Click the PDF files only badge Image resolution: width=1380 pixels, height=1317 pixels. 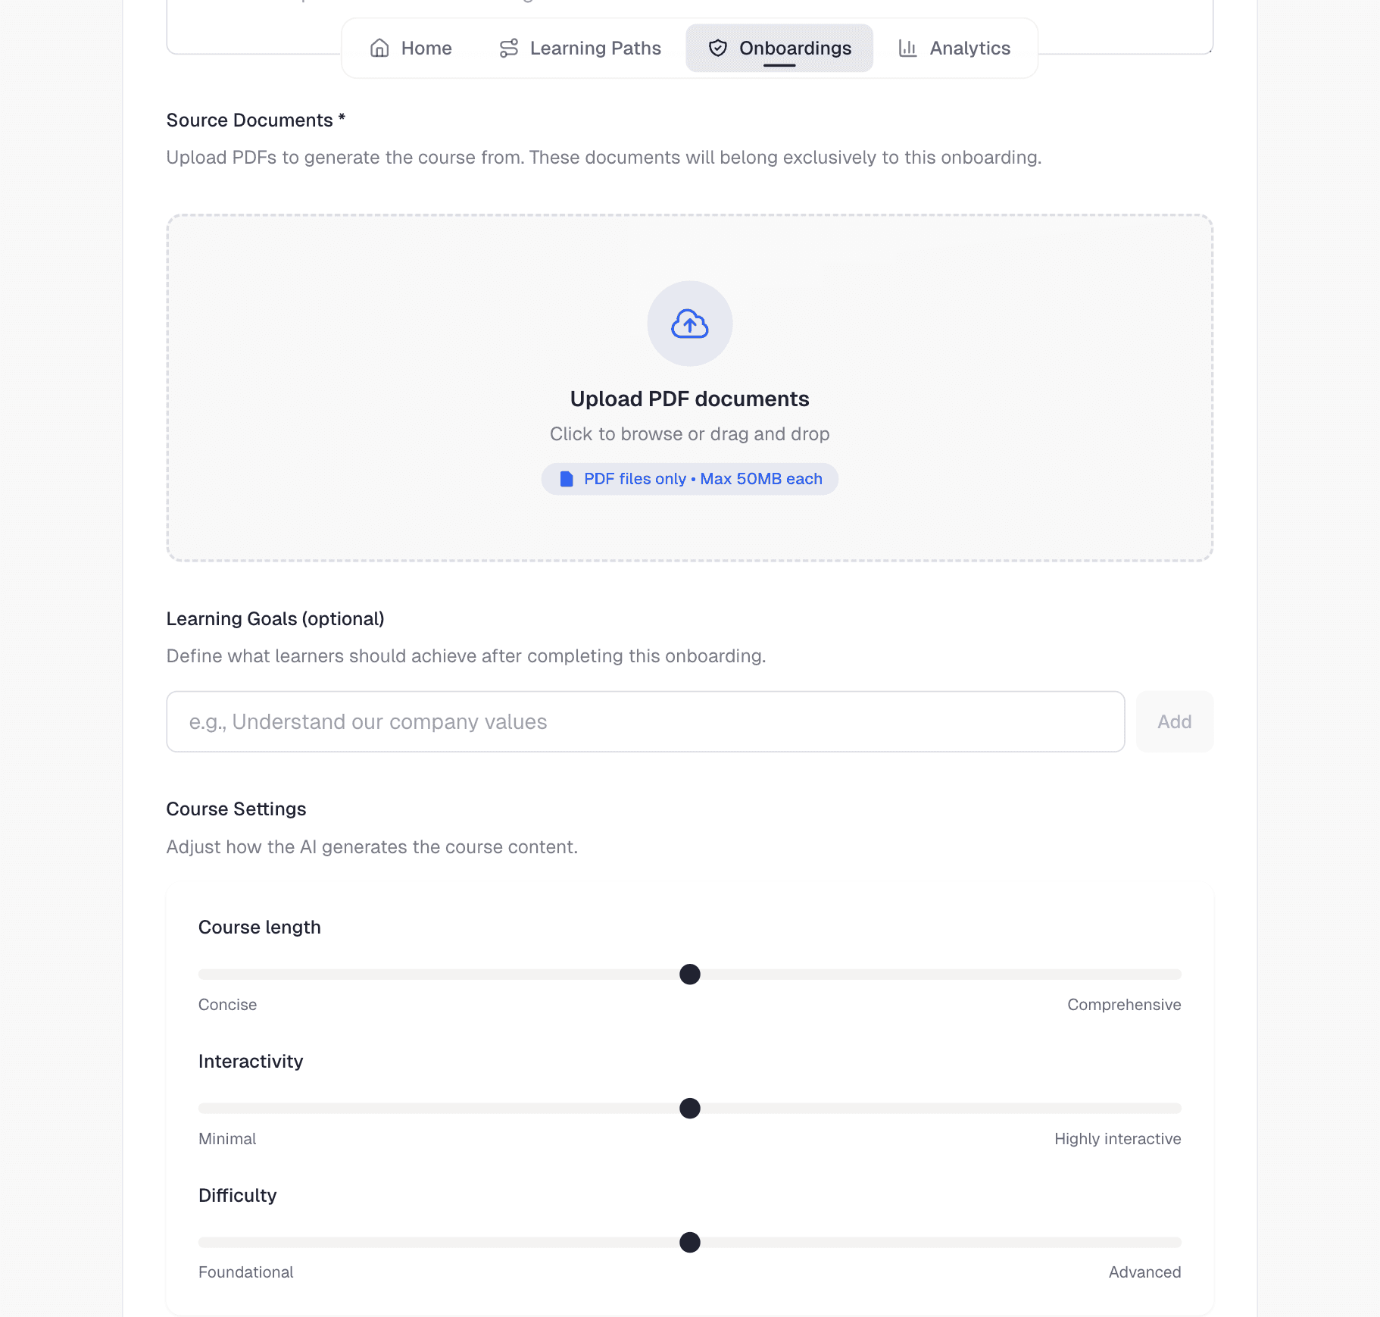click(689, 478)
